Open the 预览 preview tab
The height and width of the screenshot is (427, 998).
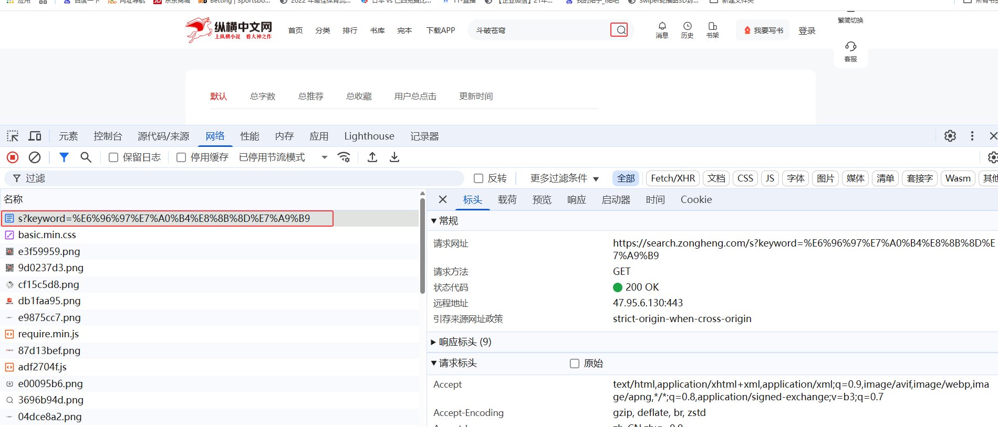[x=542, y=199]
